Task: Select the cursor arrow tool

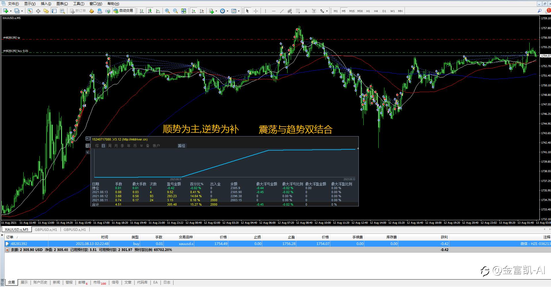Action: [247, 11]
